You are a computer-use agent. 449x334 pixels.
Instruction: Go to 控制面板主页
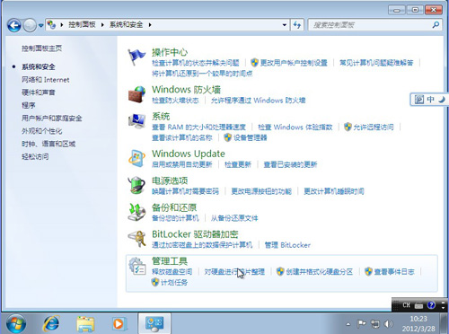coord(41,48)
